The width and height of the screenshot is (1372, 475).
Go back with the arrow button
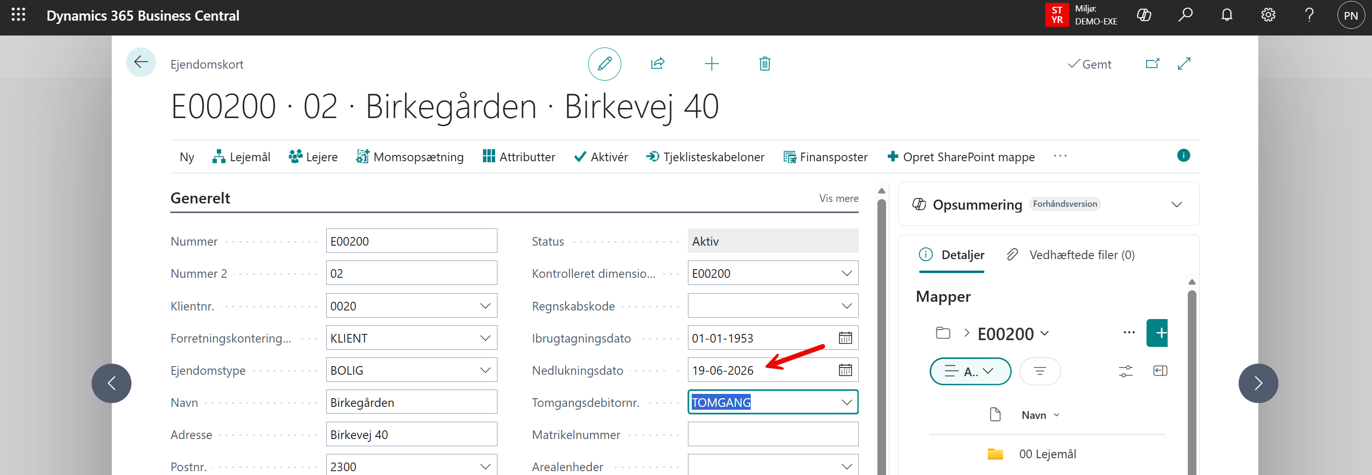[141, 62]
